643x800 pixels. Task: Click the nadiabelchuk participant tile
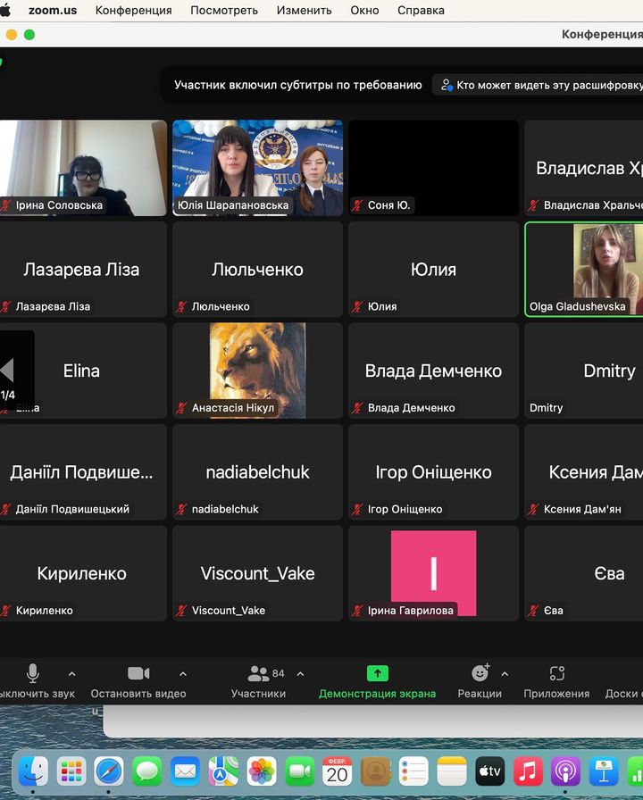pos(258,472)
